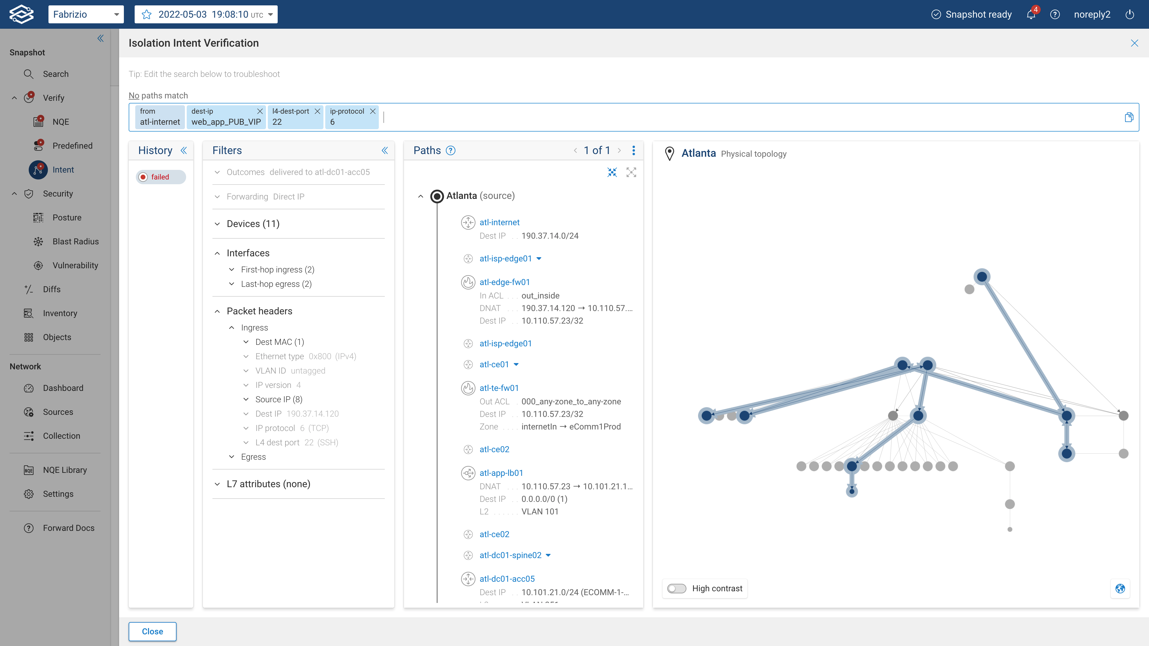The width and height of the screenshot is (1149, 646).
Task: Go to NQE Library sidebar item
Action: pos(65,470)
